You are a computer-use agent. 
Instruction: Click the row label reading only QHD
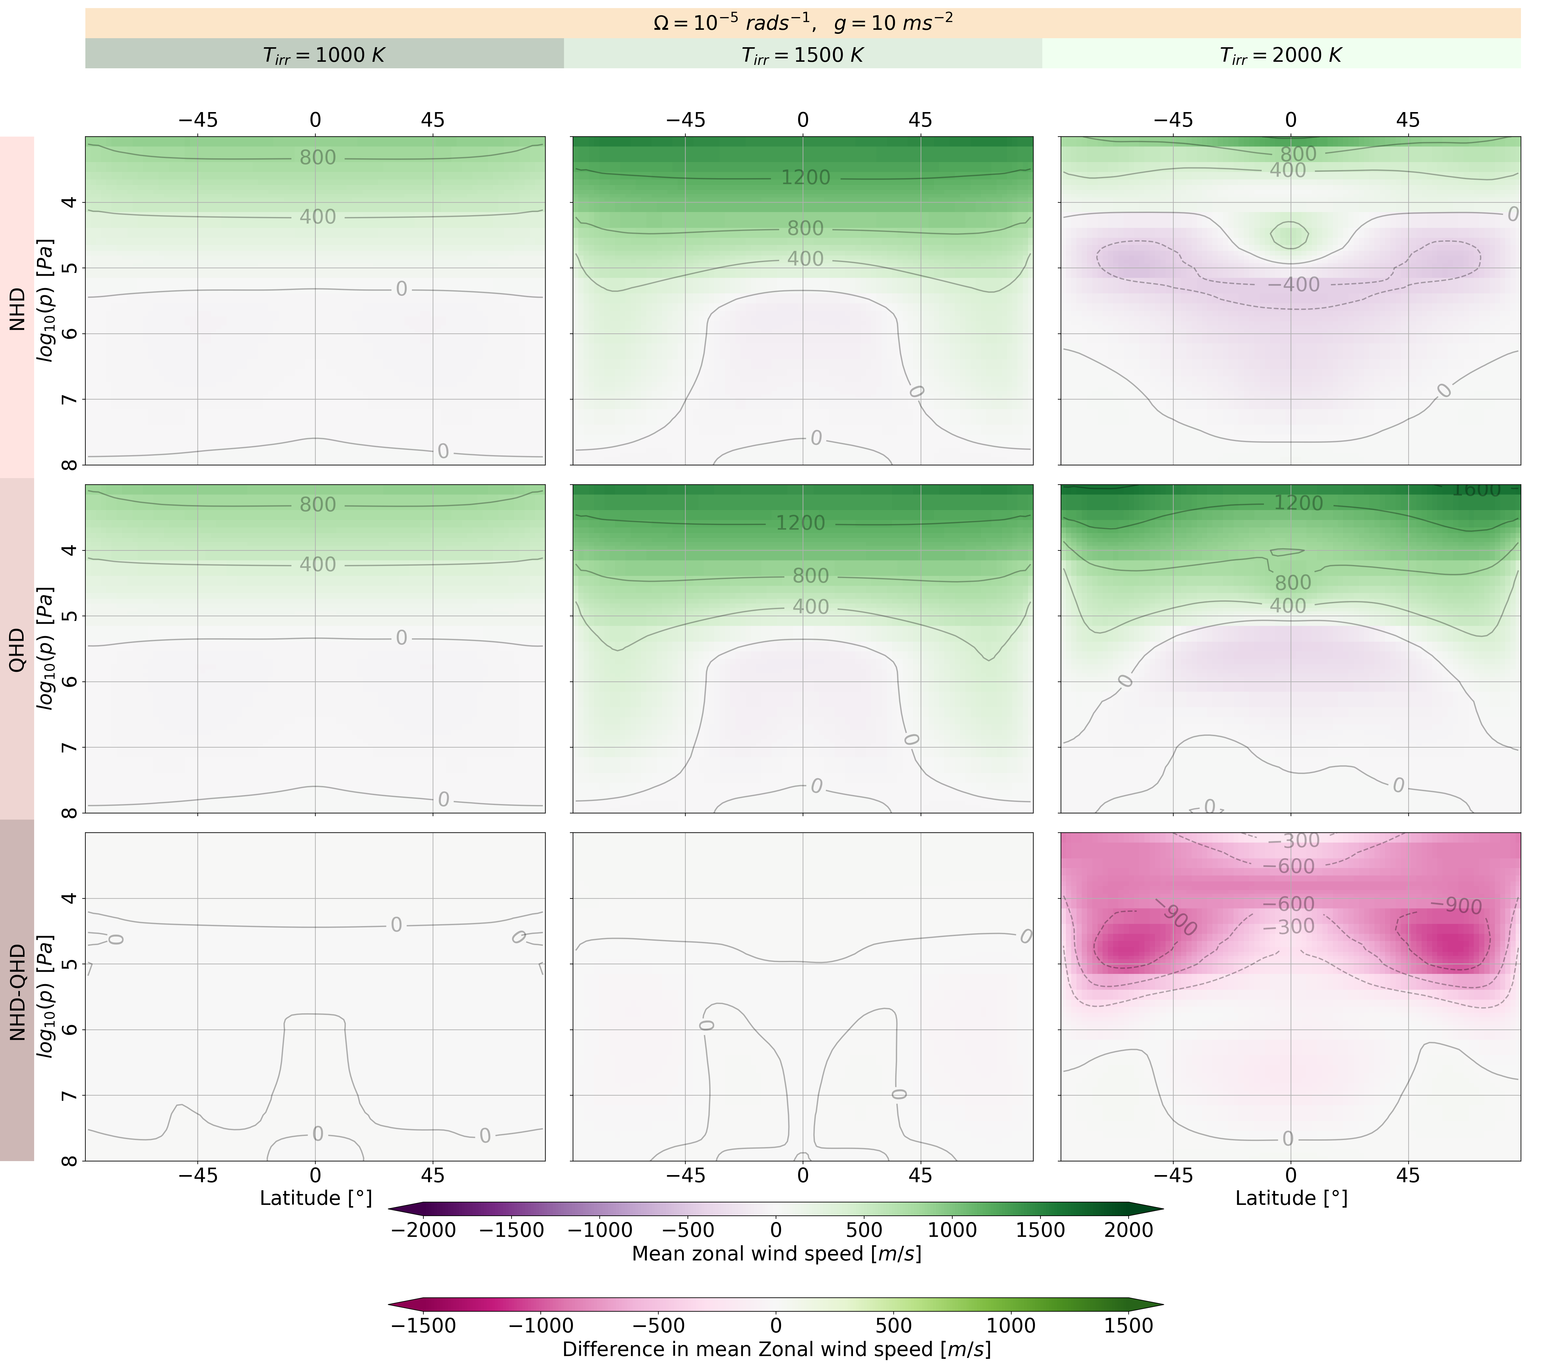point(17,649)
